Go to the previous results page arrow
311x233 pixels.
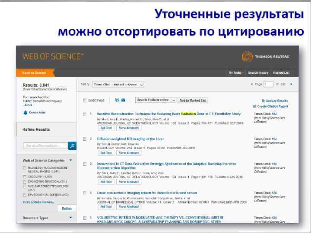tap(251, 85)
